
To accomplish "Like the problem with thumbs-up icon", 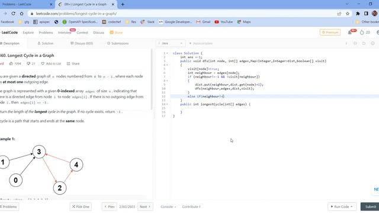I will 11,64.
